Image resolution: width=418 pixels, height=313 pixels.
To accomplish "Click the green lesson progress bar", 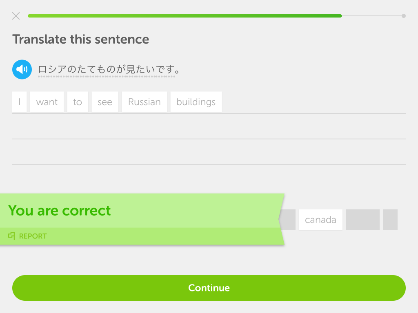I will pos(185,16).
